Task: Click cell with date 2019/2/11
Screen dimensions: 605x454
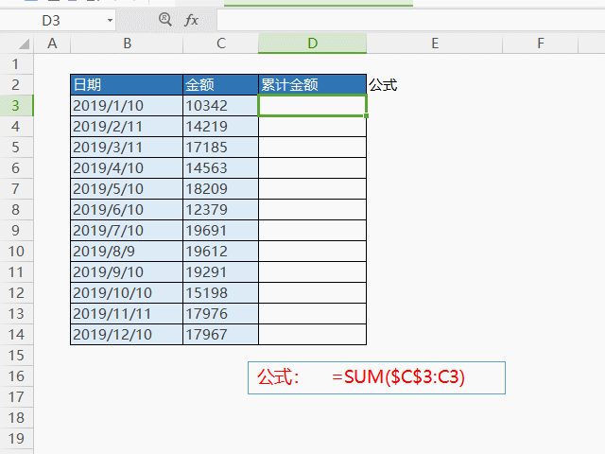Action: (127, 126)
